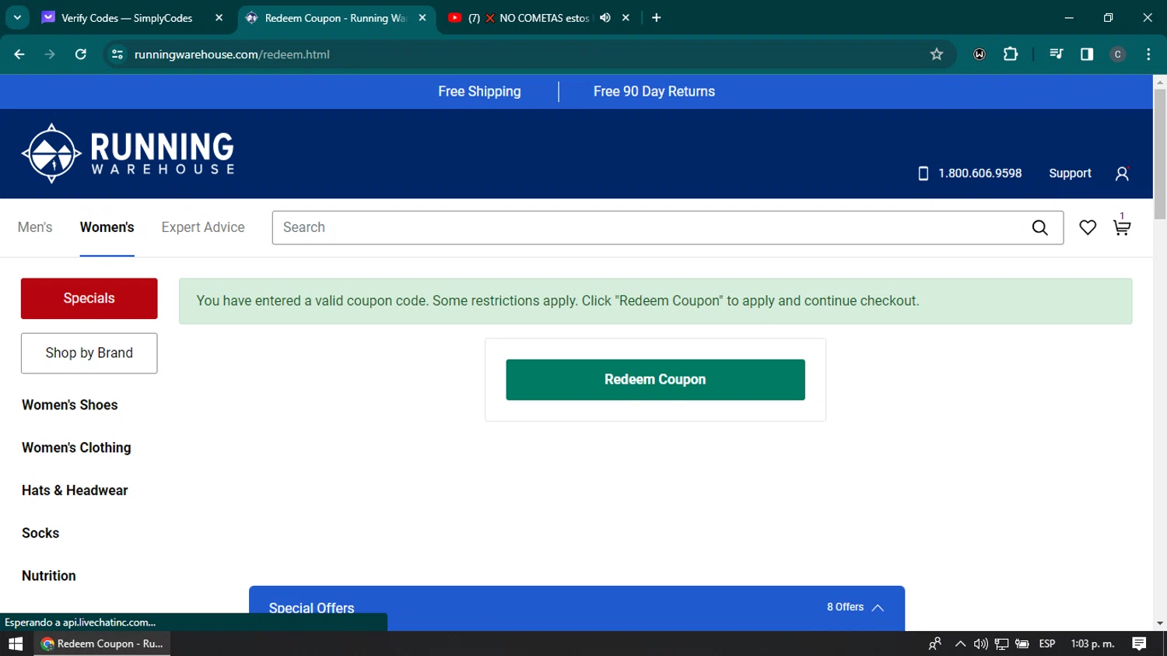Open the Support link
Image resolution: width=1167 pixels, height=656 pixels.
pos(1070,174)
